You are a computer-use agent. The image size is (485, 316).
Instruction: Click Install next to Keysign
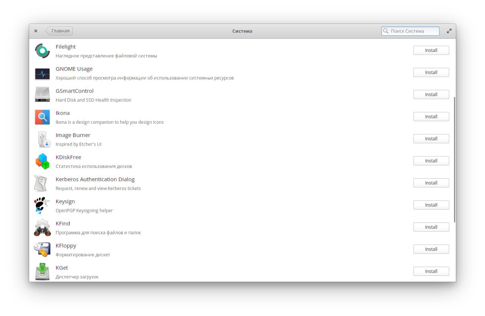tap(431, 205)
